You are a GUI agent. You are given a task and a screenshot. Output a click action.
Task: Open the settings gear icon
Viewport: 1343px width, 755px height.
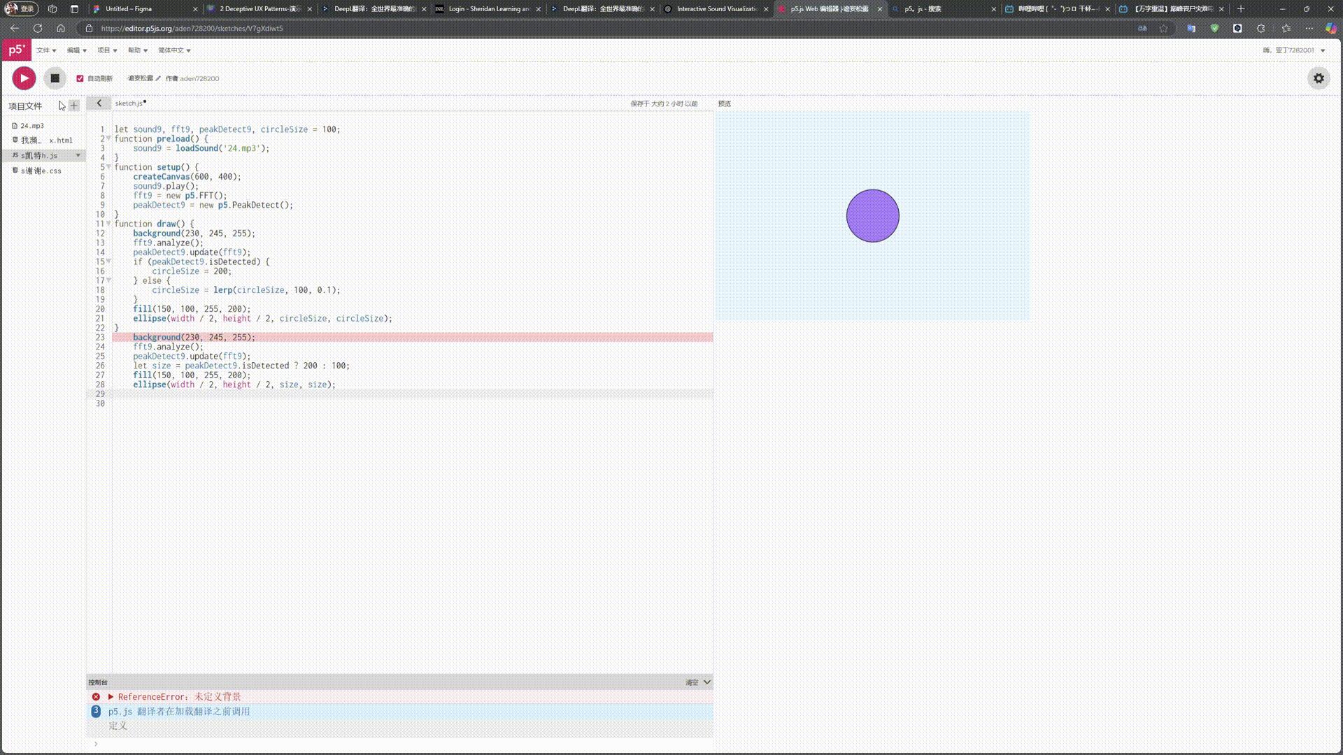click(1319, 78)
